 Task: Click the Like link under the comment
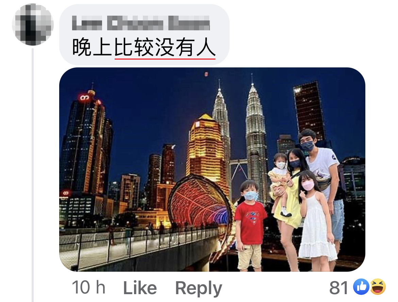pyautogui.click(x=140, y=288)
